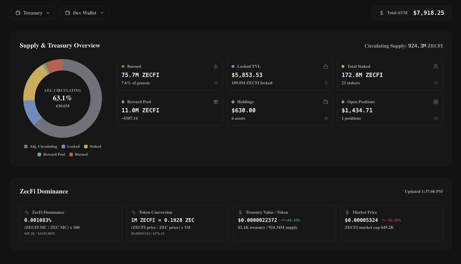
Task: Click the flame icon on Burned card
Action: tap(216, 66)
